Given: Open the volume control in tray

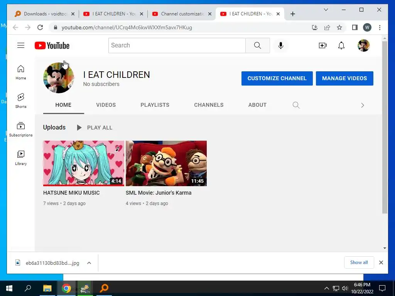Looking at the screenshot, I should [x=345, y=288].
